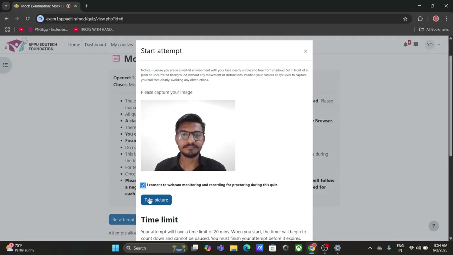Viewport: 453px width, 255px height.
Task: Open the Dashboard nav item
Action: (x=95, y=45)
